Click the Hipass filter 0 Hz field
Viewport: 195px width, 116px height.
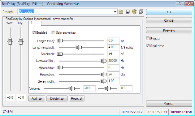[113, 68]
